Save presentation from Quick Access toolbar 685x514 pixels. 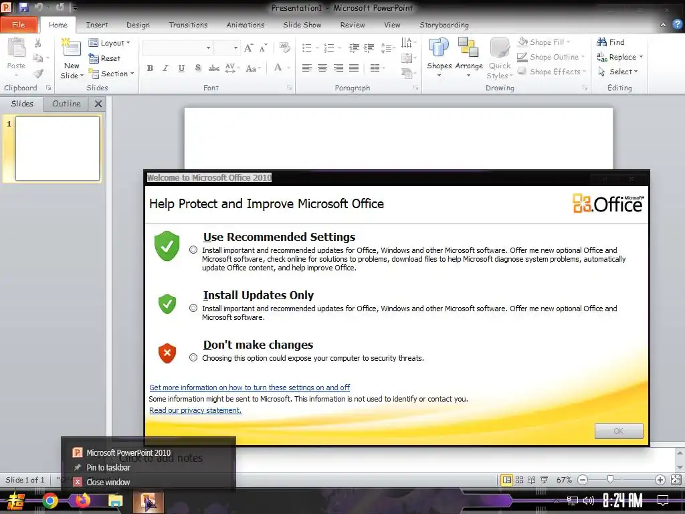pos(23,7)
